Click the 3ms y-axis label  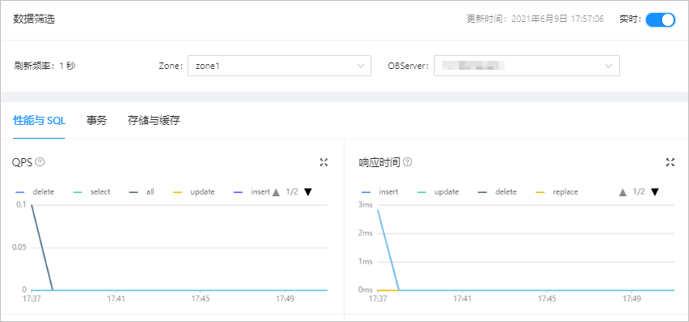point(366,205)
